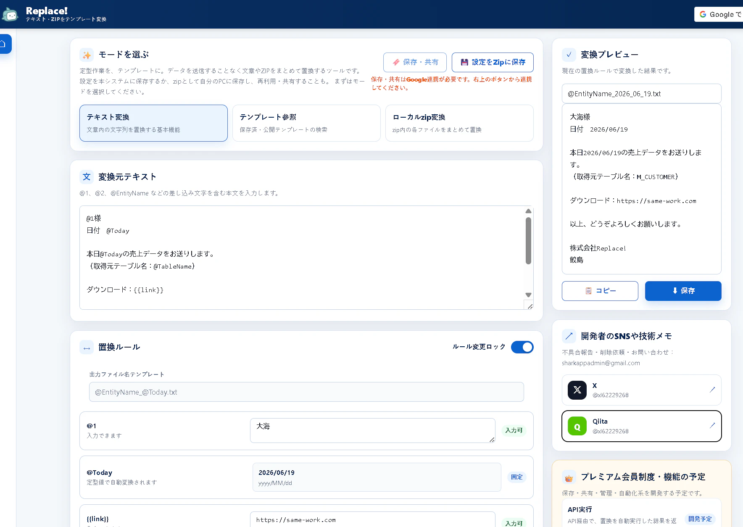Click scroll down arrow in source text area
Screen dimensions: 743x527
[528, 295]
